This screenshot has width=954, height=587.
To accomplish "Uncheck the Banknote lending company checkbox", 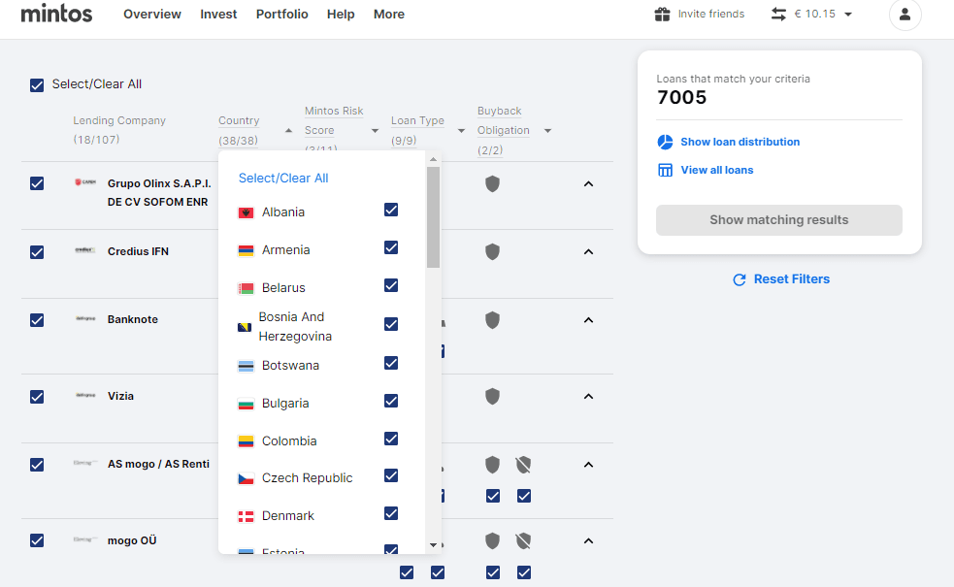I will (x=37, y=320).
